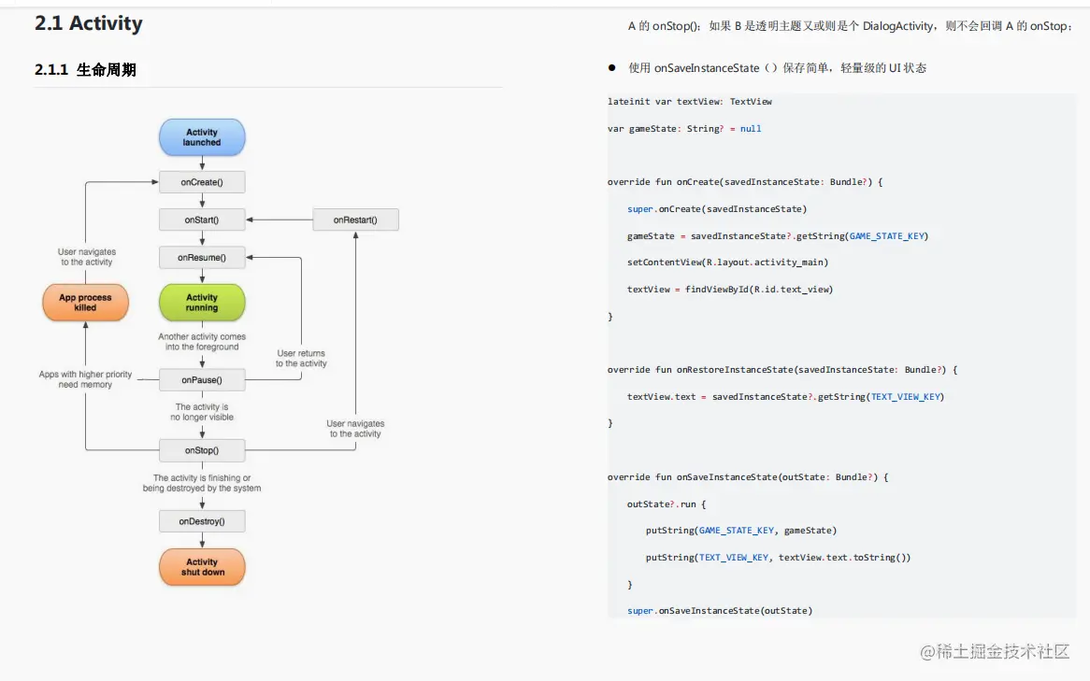The image size is (1090, 681).
Task: Click 'The activity is finishing or being destroyed' label
Action: (x=202, y=483)
